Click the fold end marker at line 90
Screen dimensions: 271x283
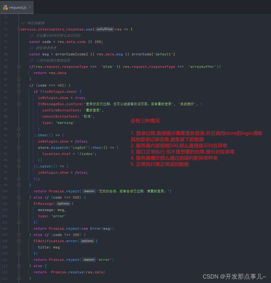click(19, 129)
